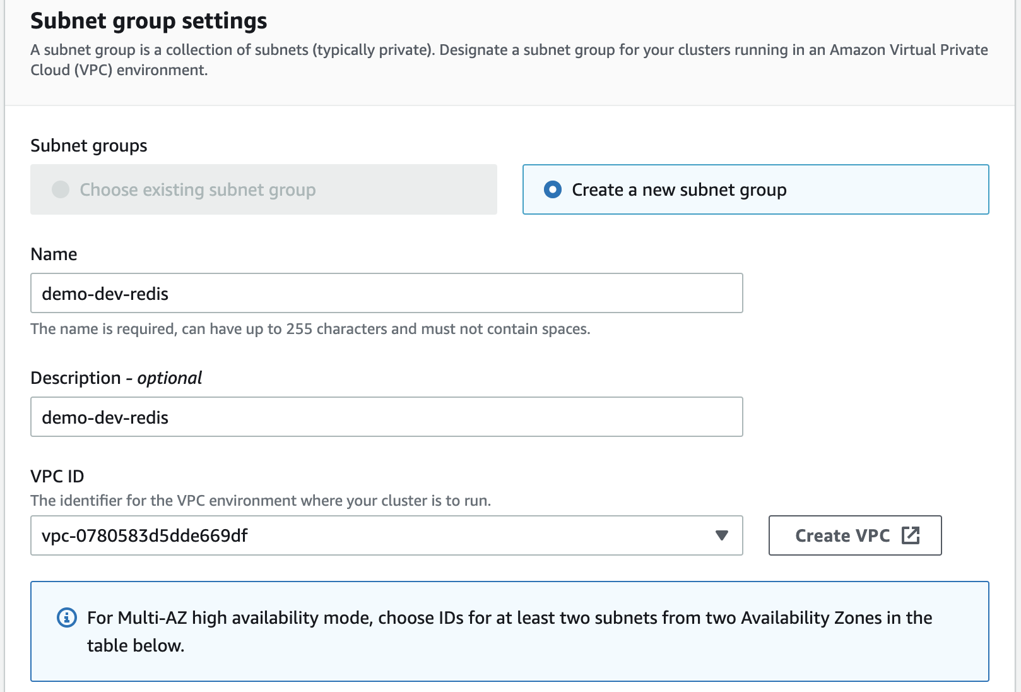Click the Create VPC button
1021x692 pixels.
[855, 535]
